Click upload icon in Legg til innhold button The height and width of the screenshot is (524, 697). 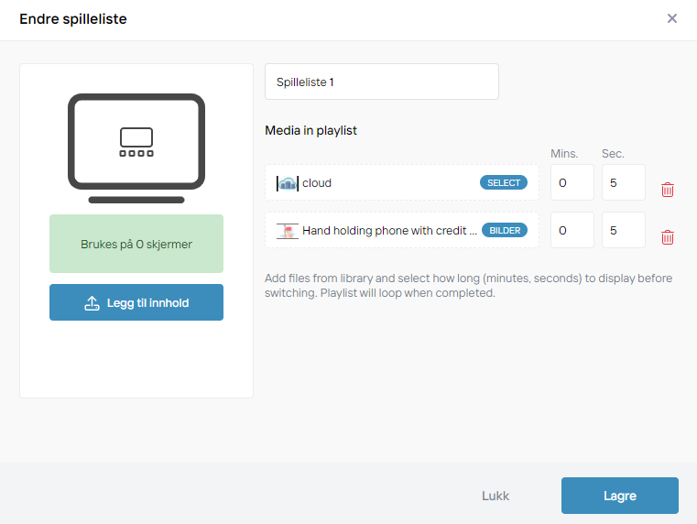tap(92, 303)
